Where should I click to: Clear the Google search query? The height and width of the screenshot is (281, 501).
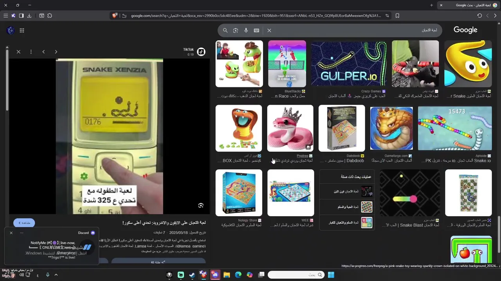pos(269,30)
